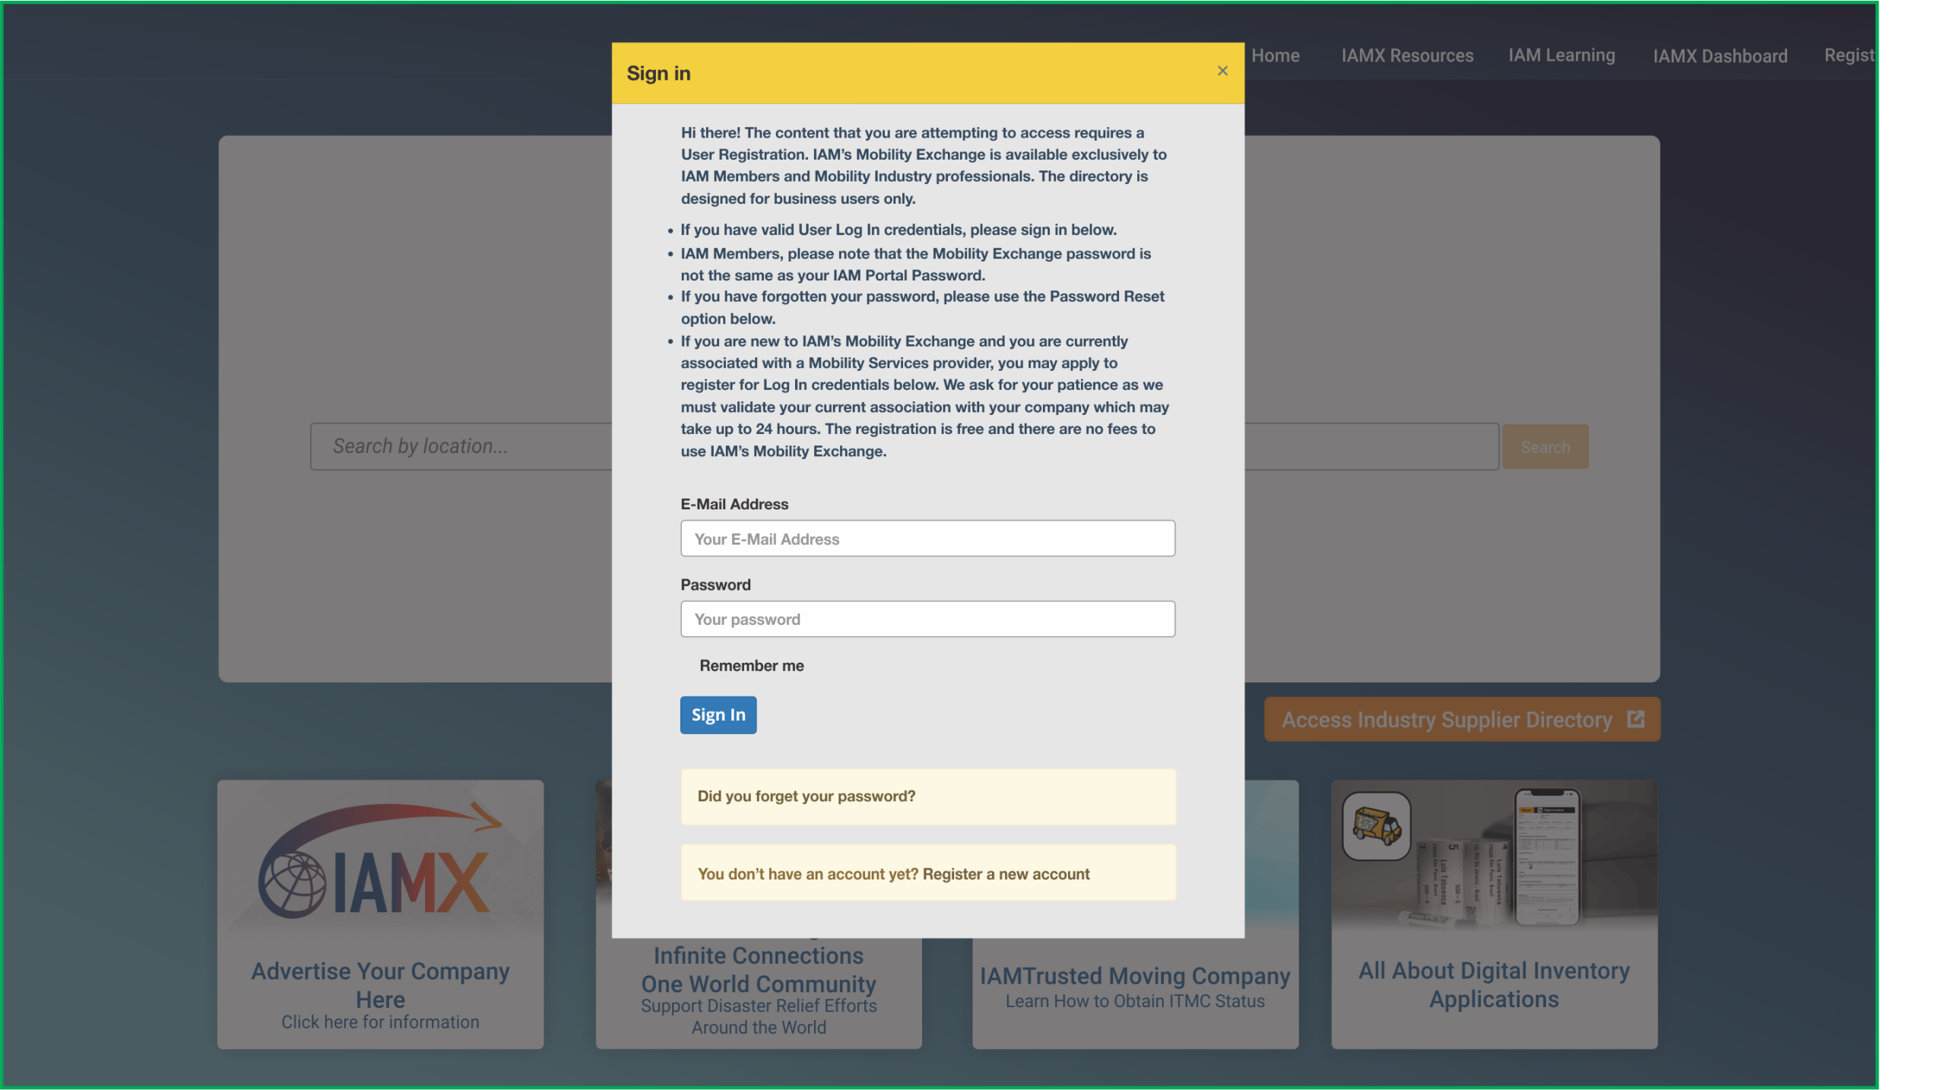Click the moving truck app icon thumbnail
Screen dimensions: 1946x1090
click(x=1376, y=825)
